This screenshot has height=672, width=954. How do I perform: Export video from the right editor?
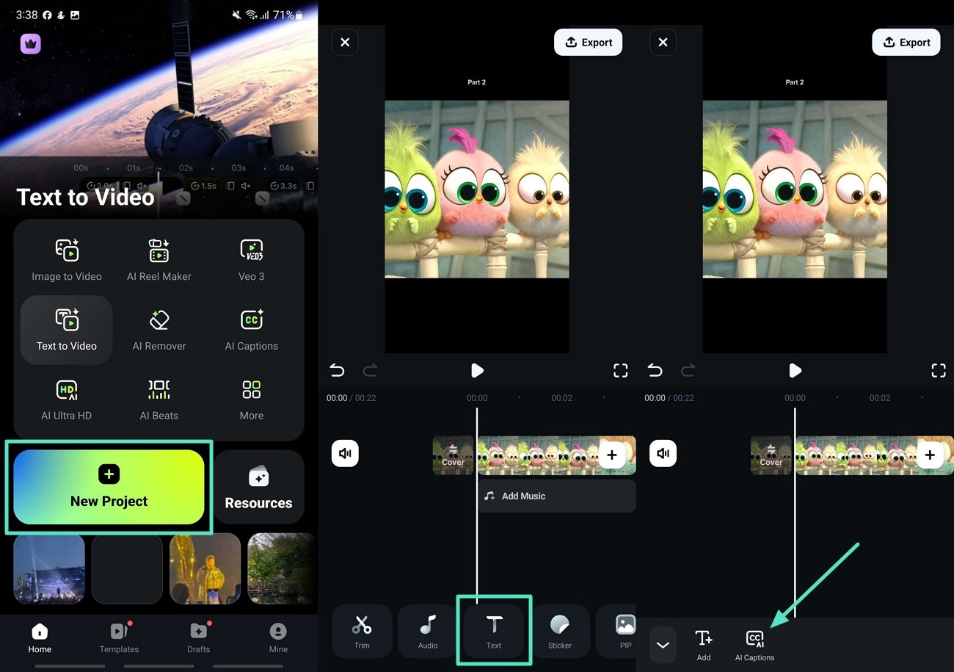pyautogui.click(x=906, y=43)
